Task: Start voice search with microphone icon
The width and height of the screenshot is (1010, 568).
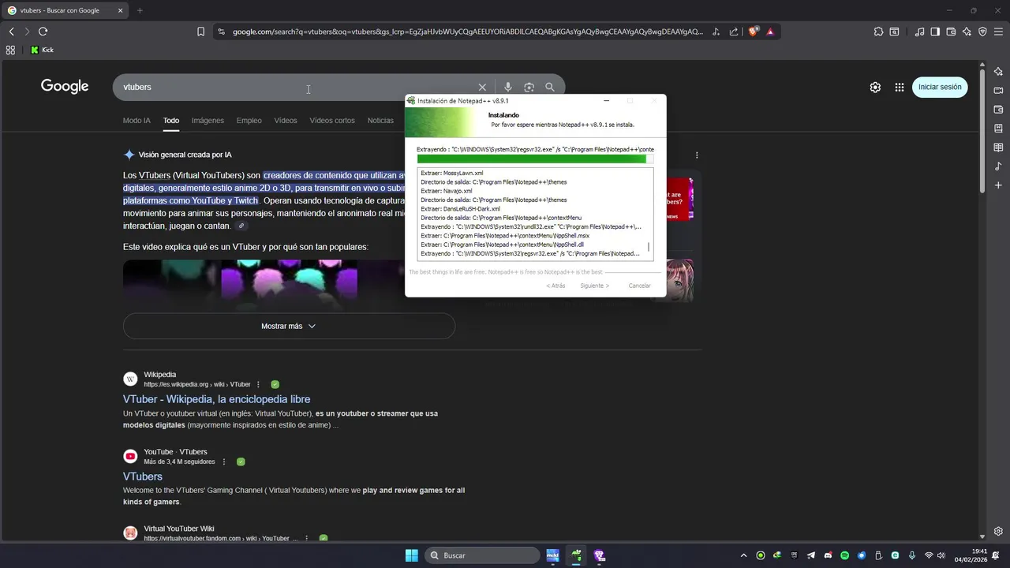Action: coord(508,87)
